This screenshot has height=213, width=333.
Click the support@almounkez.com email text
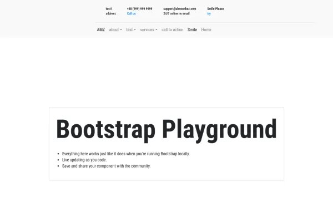(180, 9)
